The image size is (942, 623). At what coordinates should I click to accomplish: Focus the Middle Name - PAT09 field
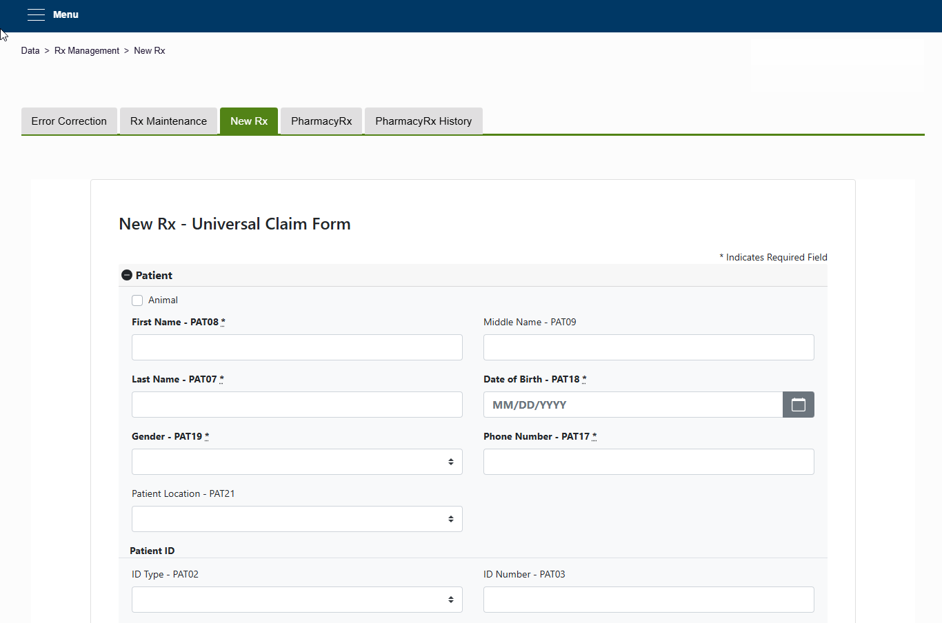point(649,347)
